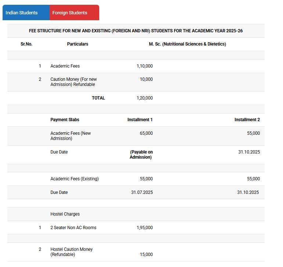Viewport: 283px width, 267px height.
Task: Select the 65,000 new admission installment
Action: click(146, 133)
